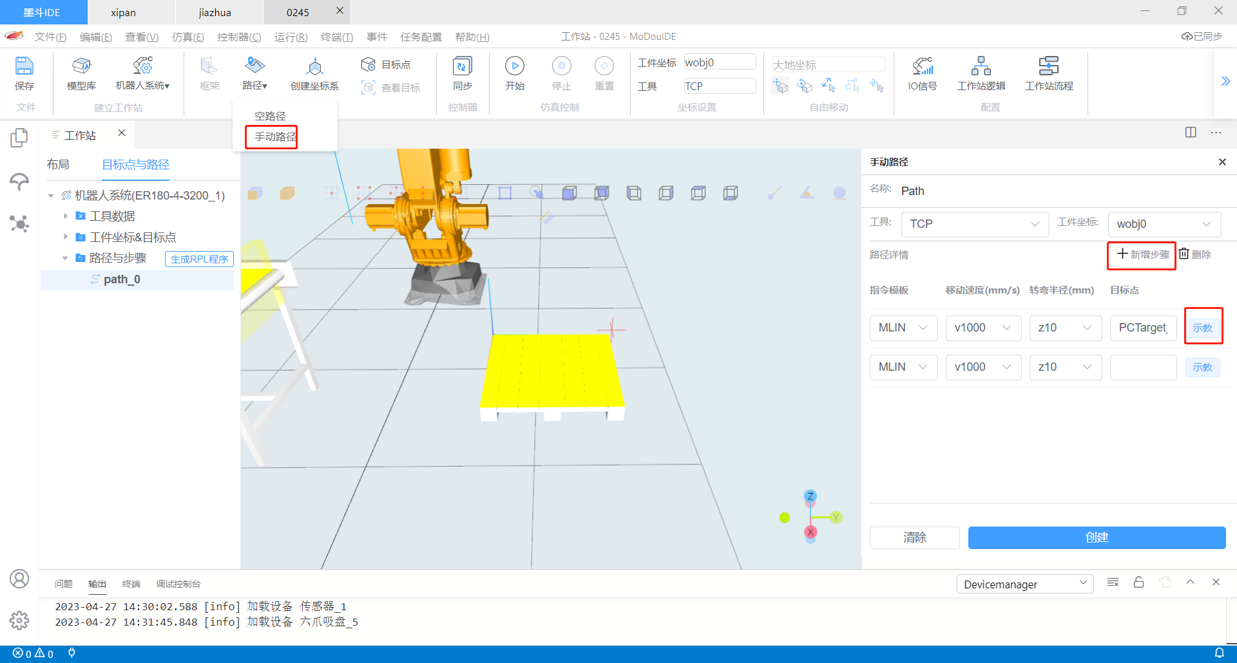The height and width of the screenshot is (663, 1237).
Task: Click the second row target point field
Action: (1143, 367)
